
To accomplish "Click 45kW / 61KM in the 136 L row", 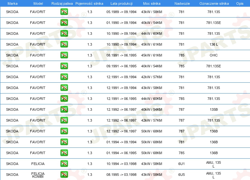I will point(152,44).
